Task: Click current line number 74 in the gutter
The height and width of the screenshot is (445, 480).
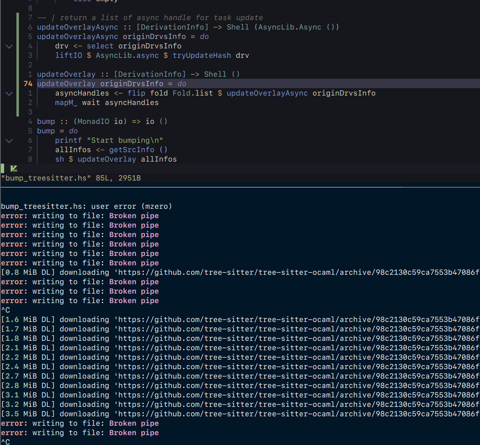Action: pos(28,84)
